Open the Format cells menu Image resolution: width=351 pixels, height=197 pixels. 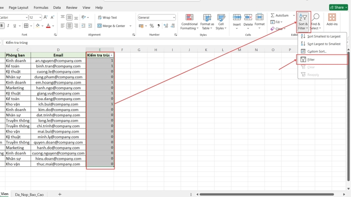[x=259, y=21]
